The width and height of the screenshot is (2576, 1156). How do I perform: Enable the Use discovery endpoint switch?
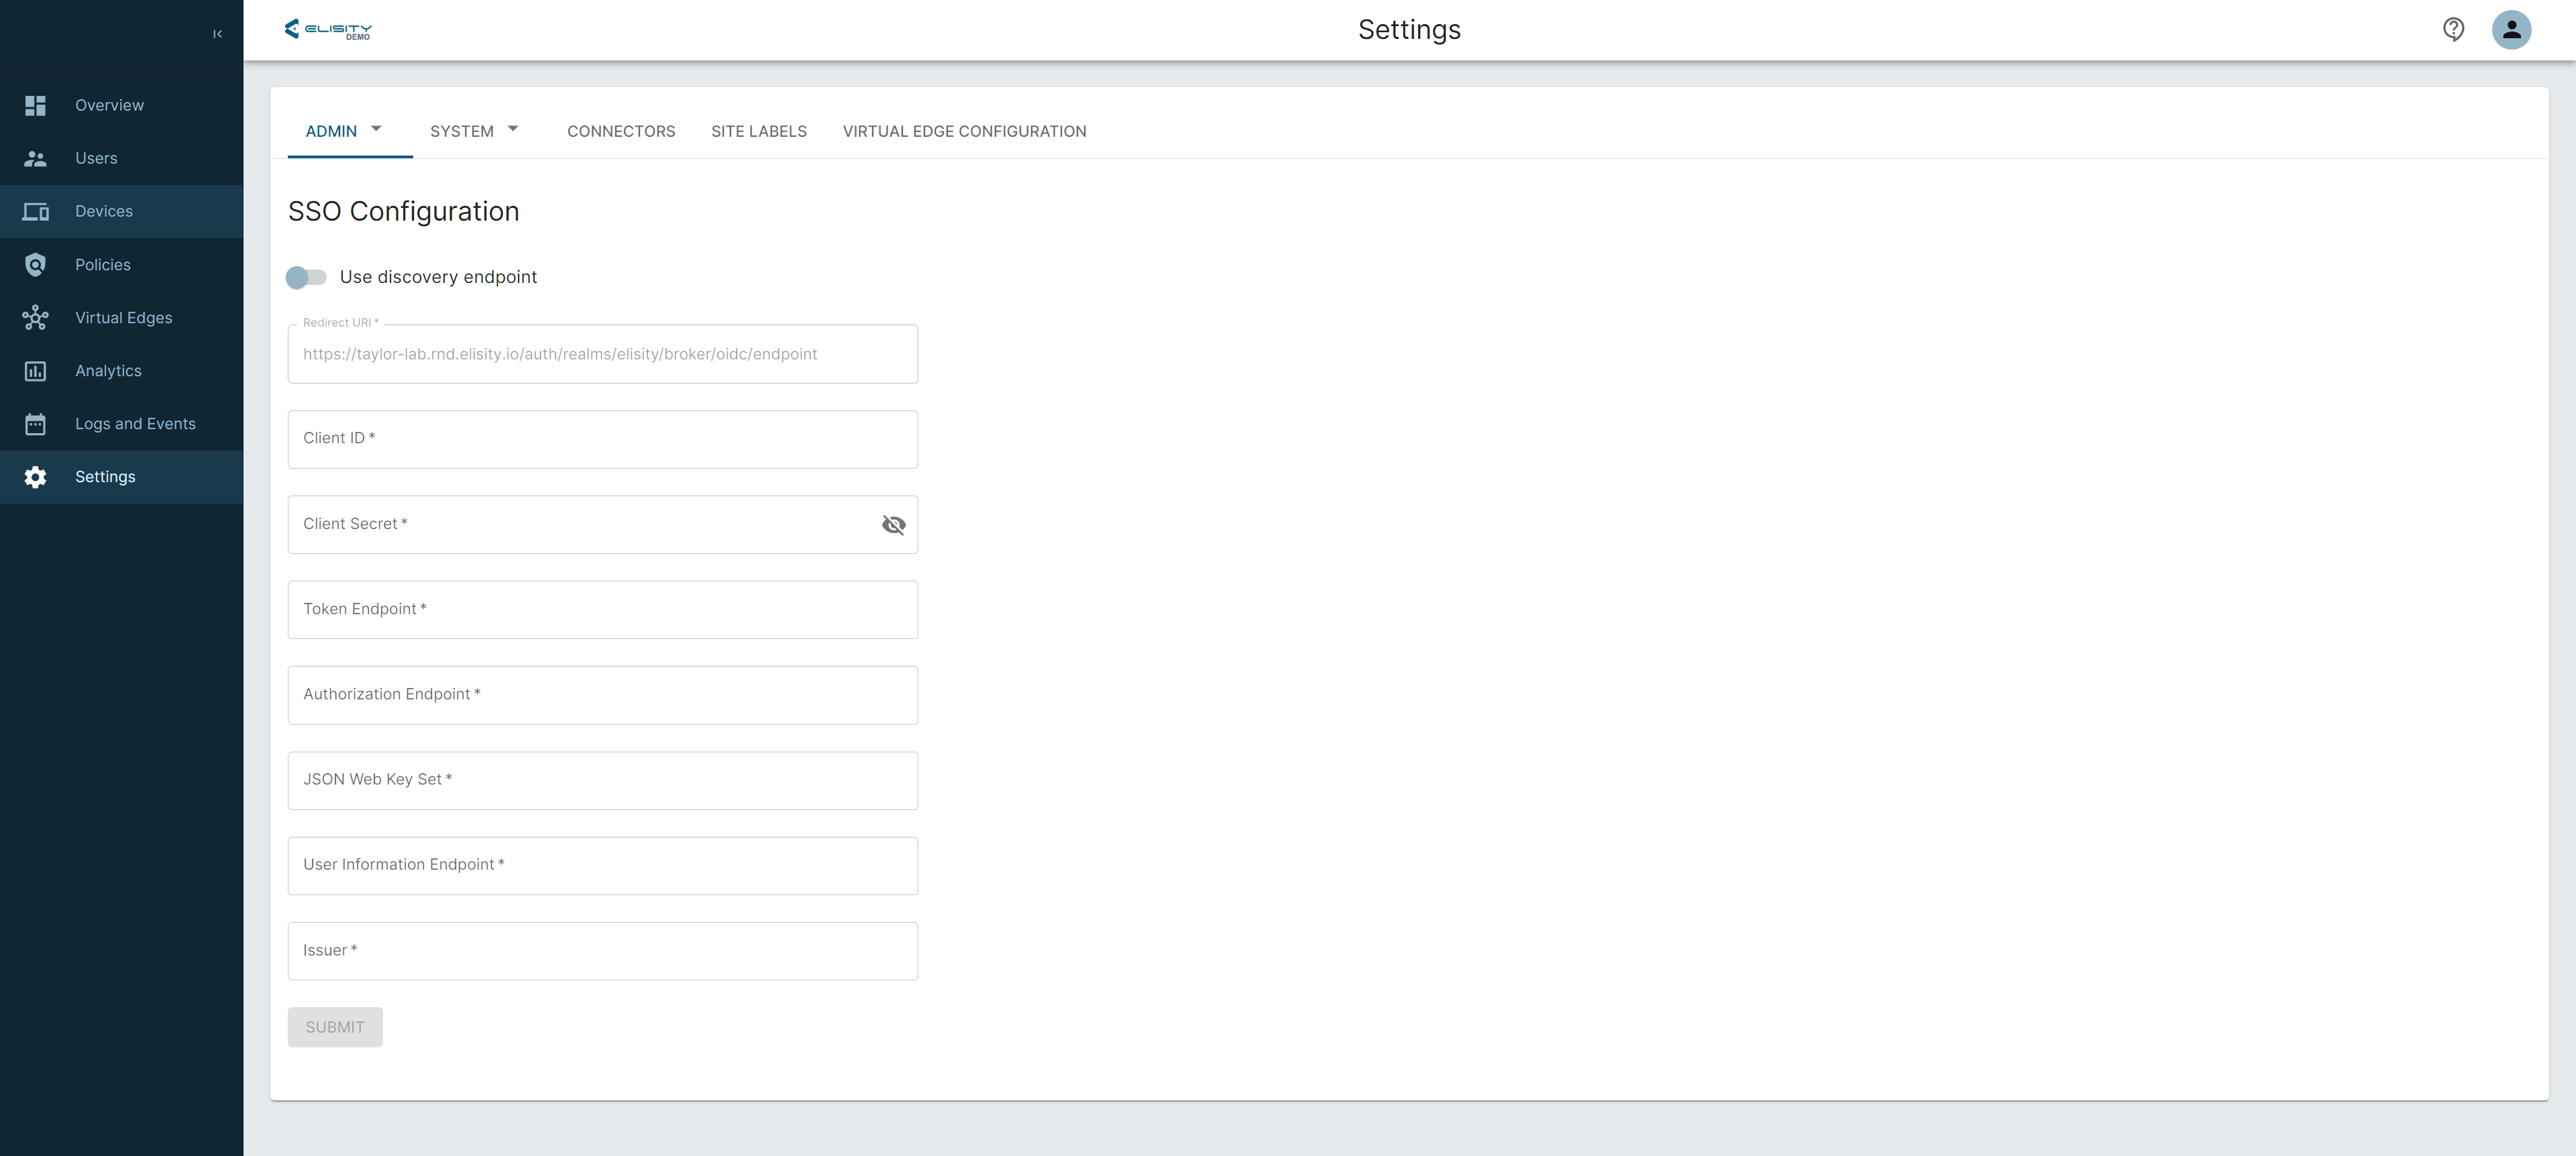306,277
